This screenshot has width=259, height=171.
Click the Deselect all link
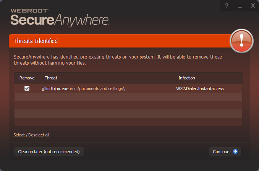pyautogui.click(x=39, y=135)
